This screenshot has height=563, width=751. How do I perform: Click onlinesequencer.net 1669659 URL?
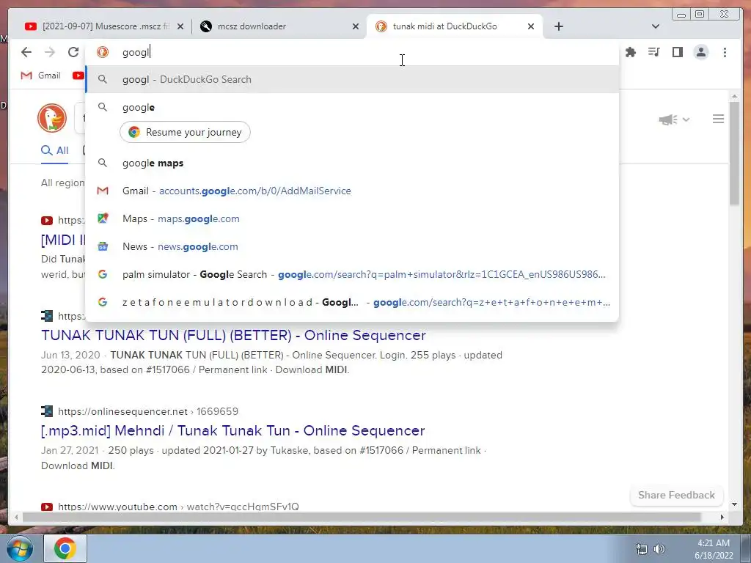[x=148, y=411]
